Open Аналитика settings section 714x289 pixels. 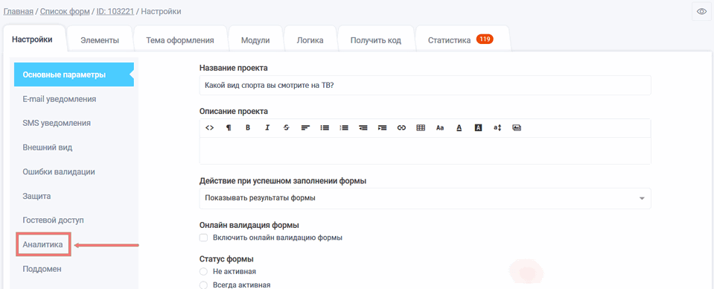(x=42, y=245)
